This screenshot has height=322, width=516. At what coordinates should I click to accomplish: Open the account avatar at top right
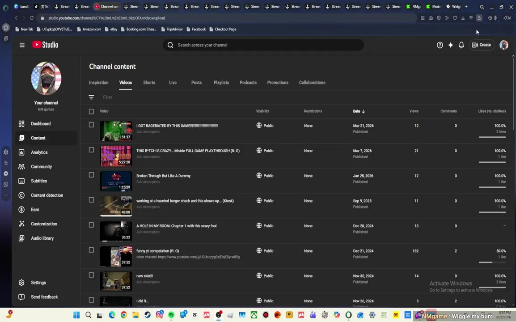[504, 45]
